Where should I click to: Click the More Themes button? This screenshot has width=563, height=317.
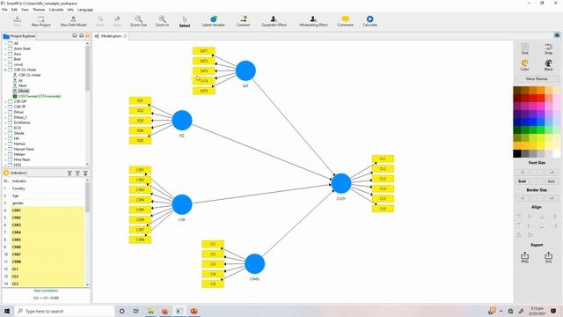[x=537, y=78]
